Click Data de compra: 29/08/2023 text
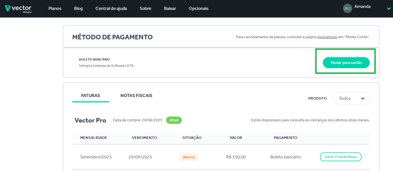Viewport: 393px width, 172px height. [137, 120]
